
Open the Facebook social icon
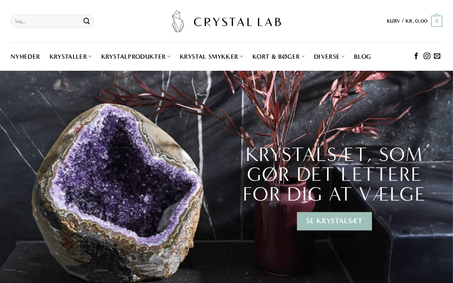coord(416,56)
